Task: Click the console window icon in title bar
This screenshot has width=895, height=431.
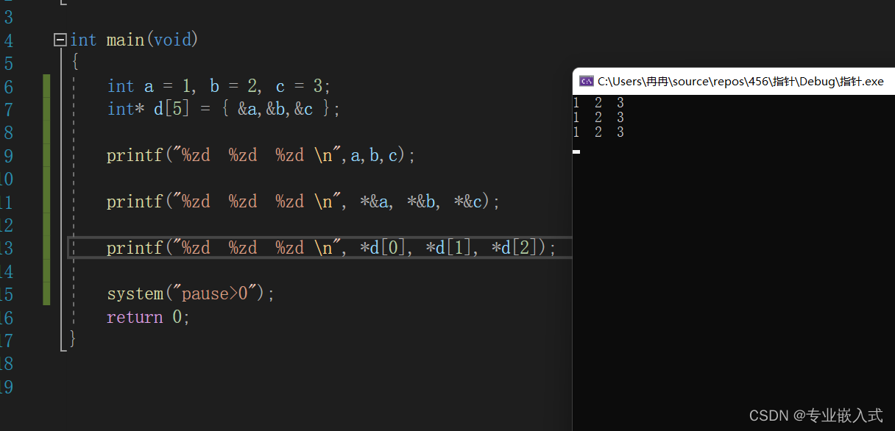Action: [587, 81]
